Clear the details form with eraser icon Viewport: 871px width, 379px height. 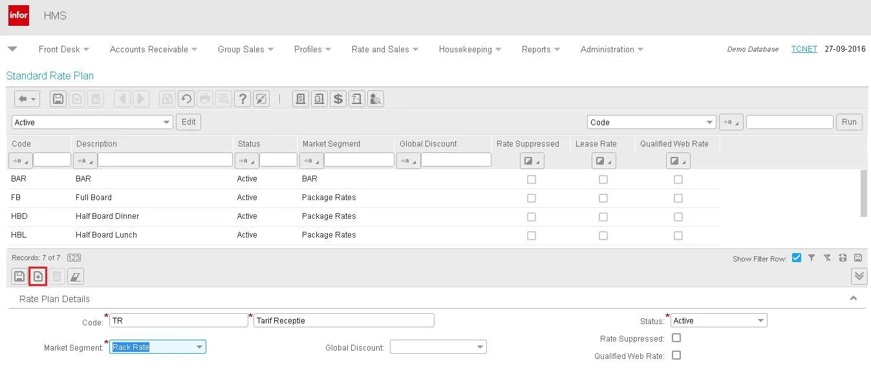tap(76, 277)
